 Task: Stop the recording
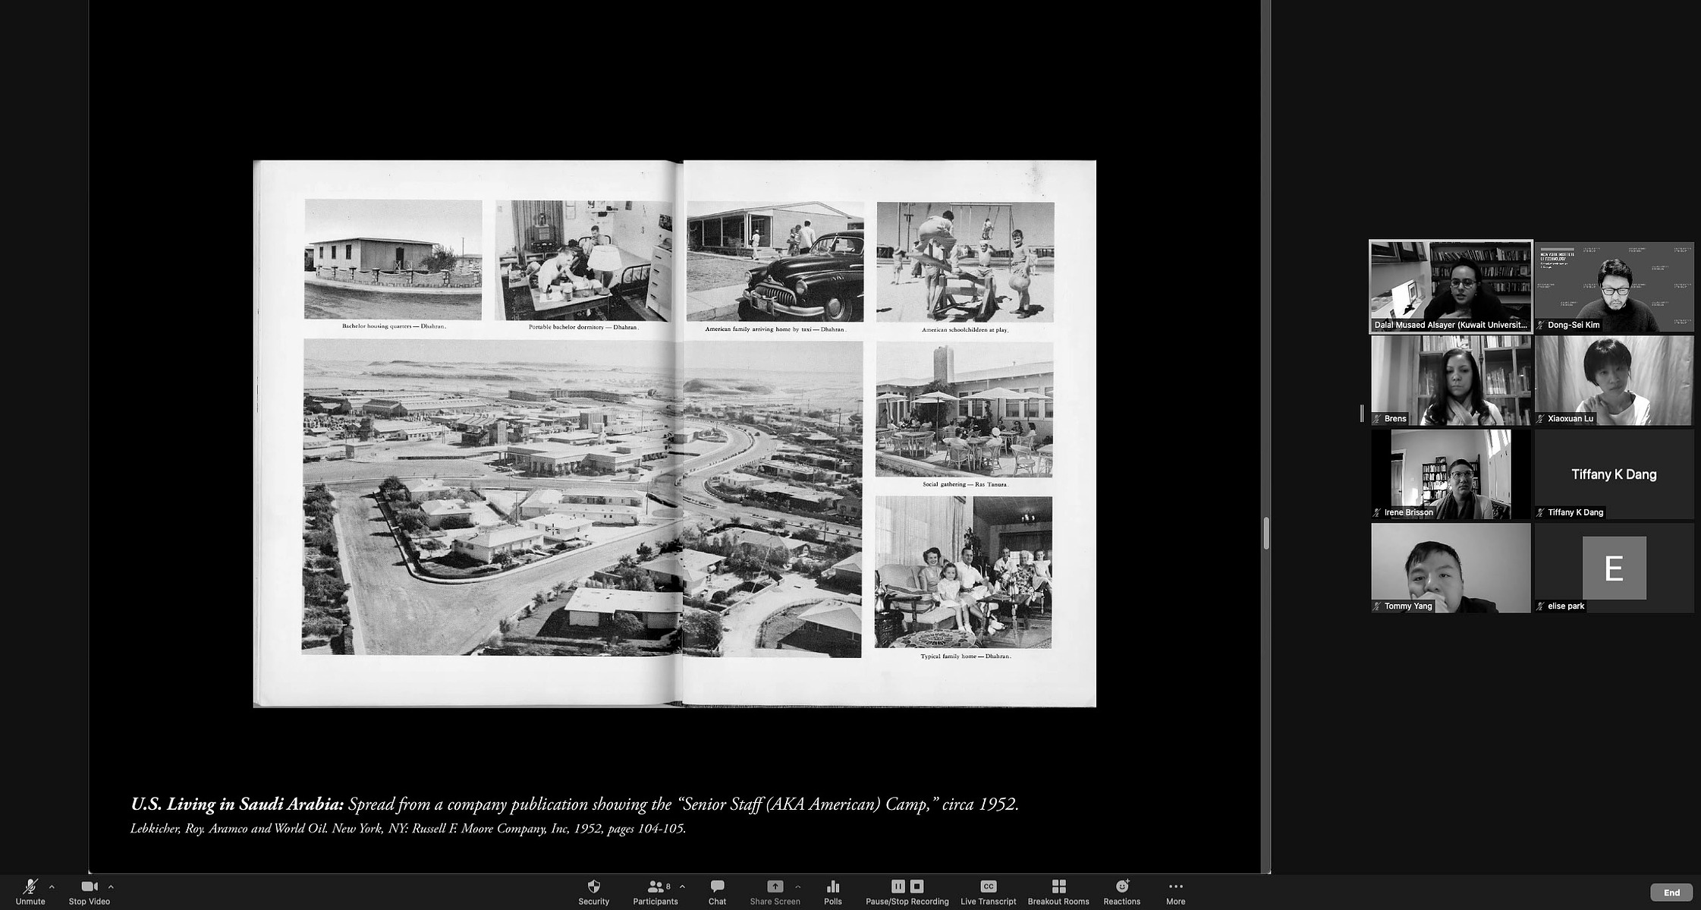[x=917, y=886]
